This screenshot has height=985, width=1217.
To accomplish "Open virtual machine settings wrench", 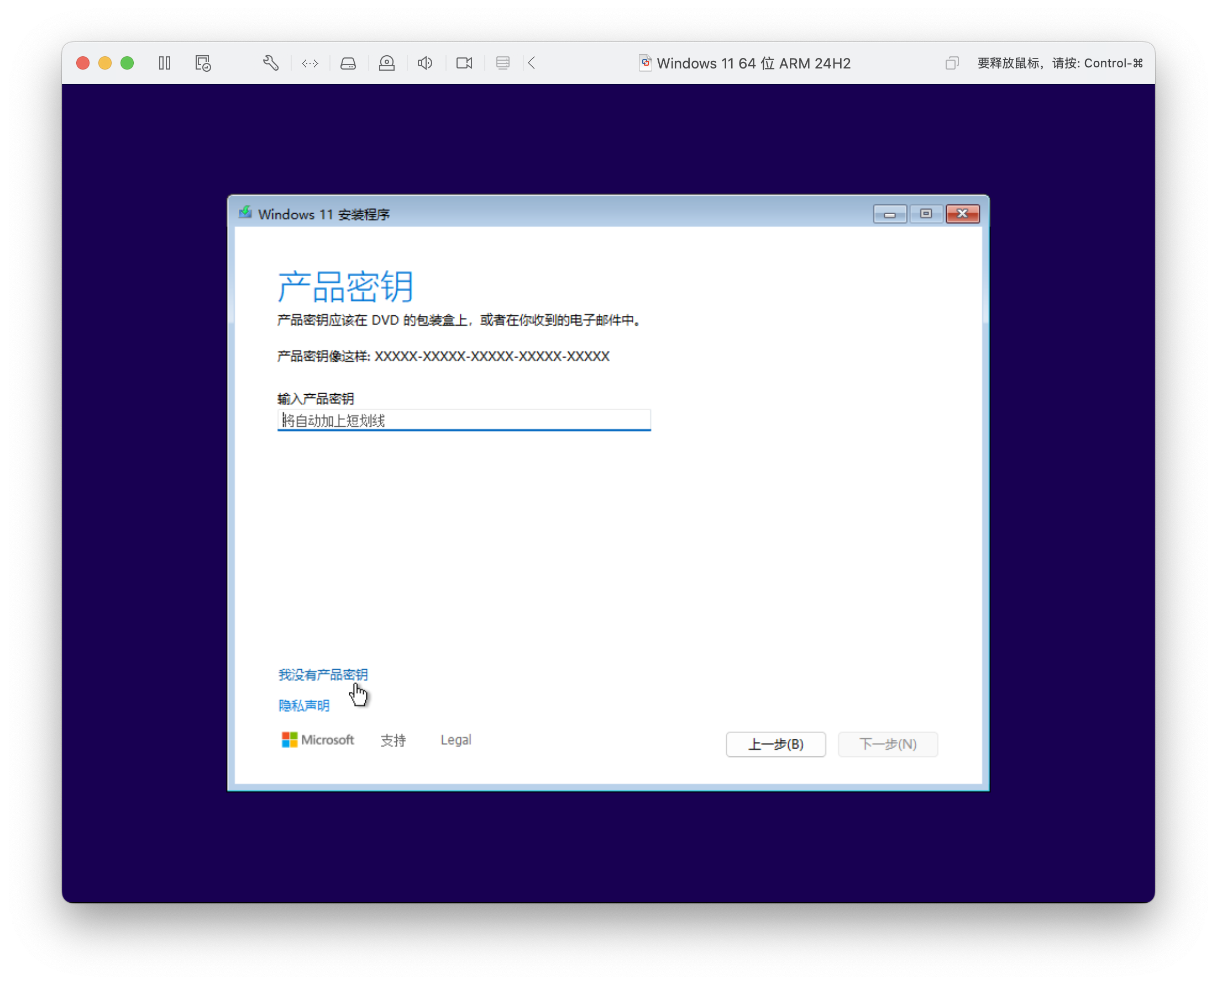I will pos(270,63).
